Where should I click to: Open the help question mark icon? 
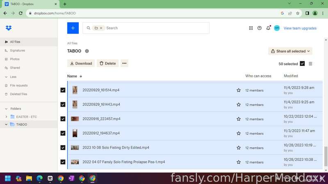(x=260, y=28)
